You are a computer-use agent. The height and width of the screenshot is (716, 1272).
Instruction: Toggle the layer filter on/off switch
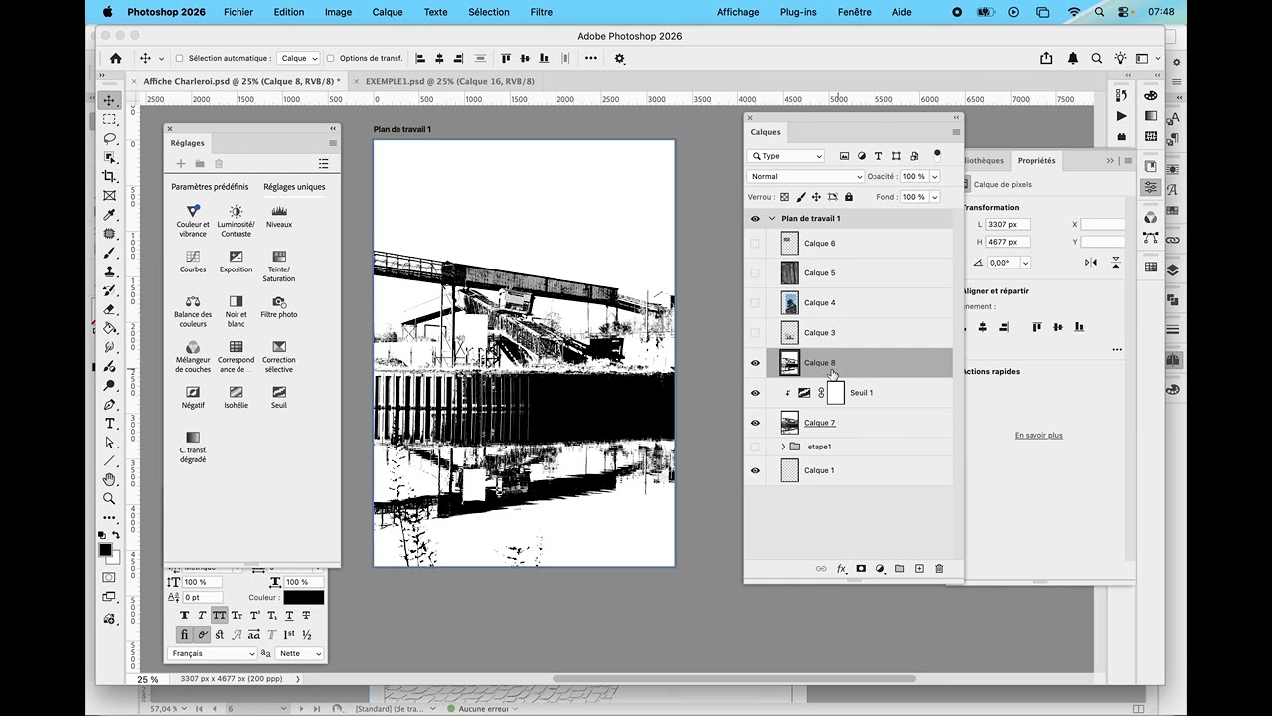point(936,155)
